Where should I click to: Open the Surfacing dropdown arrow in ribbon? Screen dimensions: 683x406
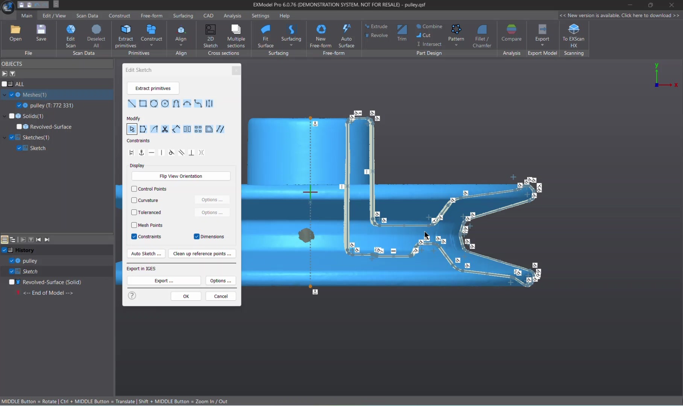click(x=291, y=45)
